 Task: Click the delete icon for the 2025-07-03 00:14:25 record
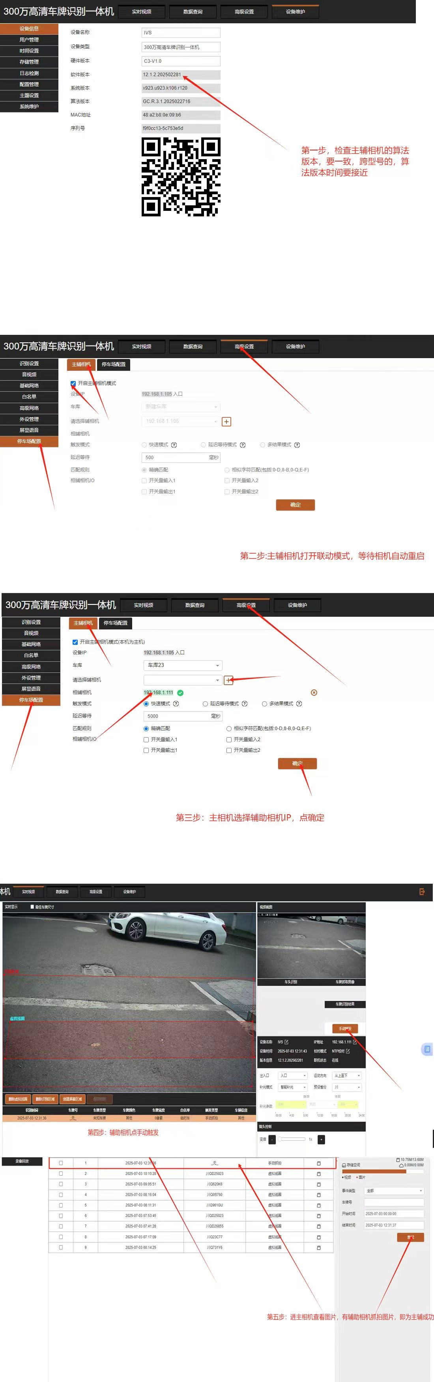coord(319,1247)
